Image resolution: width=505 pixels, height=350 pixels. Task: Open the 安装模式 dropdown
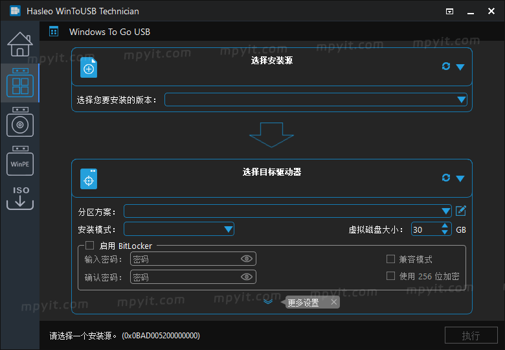[179, 229]
